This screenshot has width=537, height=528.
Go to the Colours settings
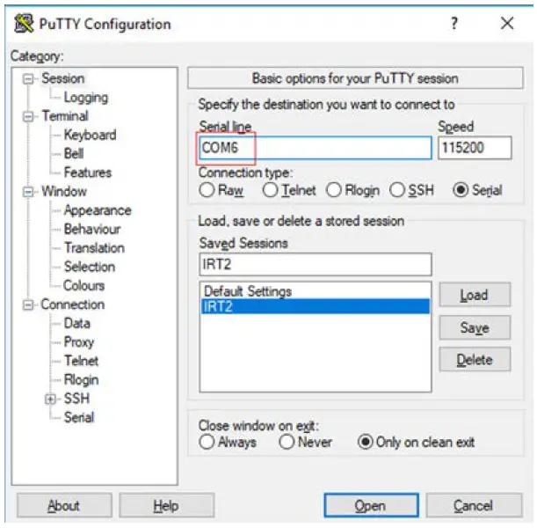click(x=83, y=286)
